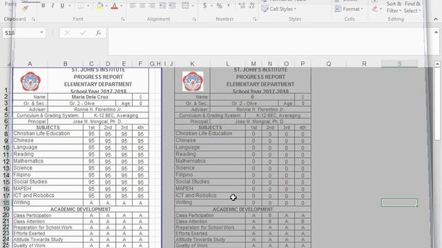Increase the cell indent
This screenshot has width=442, height=248.
click(x=172, y=6)
